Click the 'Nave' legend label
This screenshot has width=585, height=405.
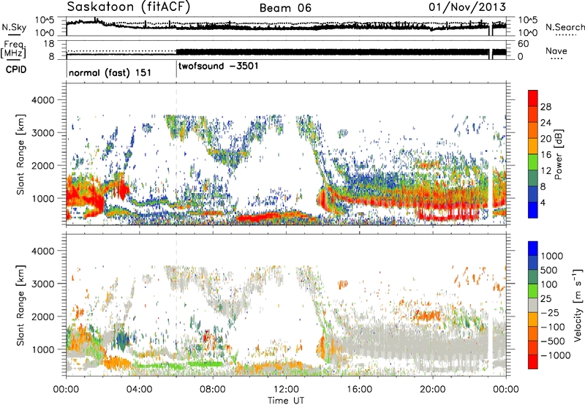556,50
